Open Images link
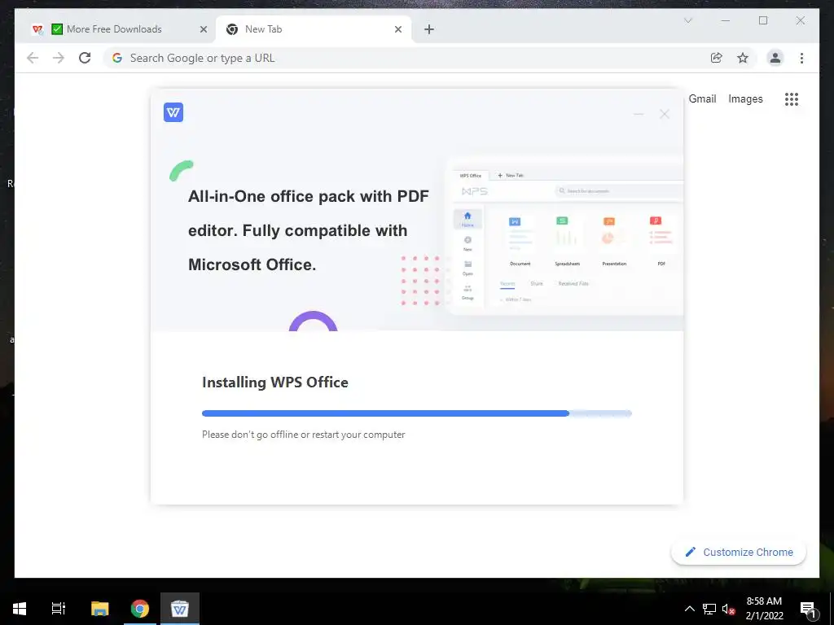This screenshot has width=834, height=625. click(745, 98)
